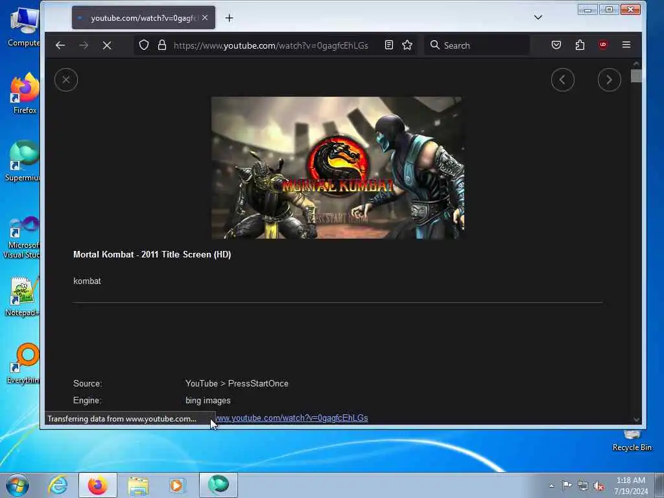Click the 'Engine:' label
The width and height of the screenshot is (664, 498).
pos(88,401)
